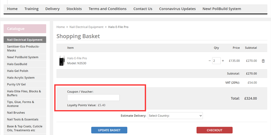Click the Home breadcrumb link

pyautogui.click(x=60, y=27)
